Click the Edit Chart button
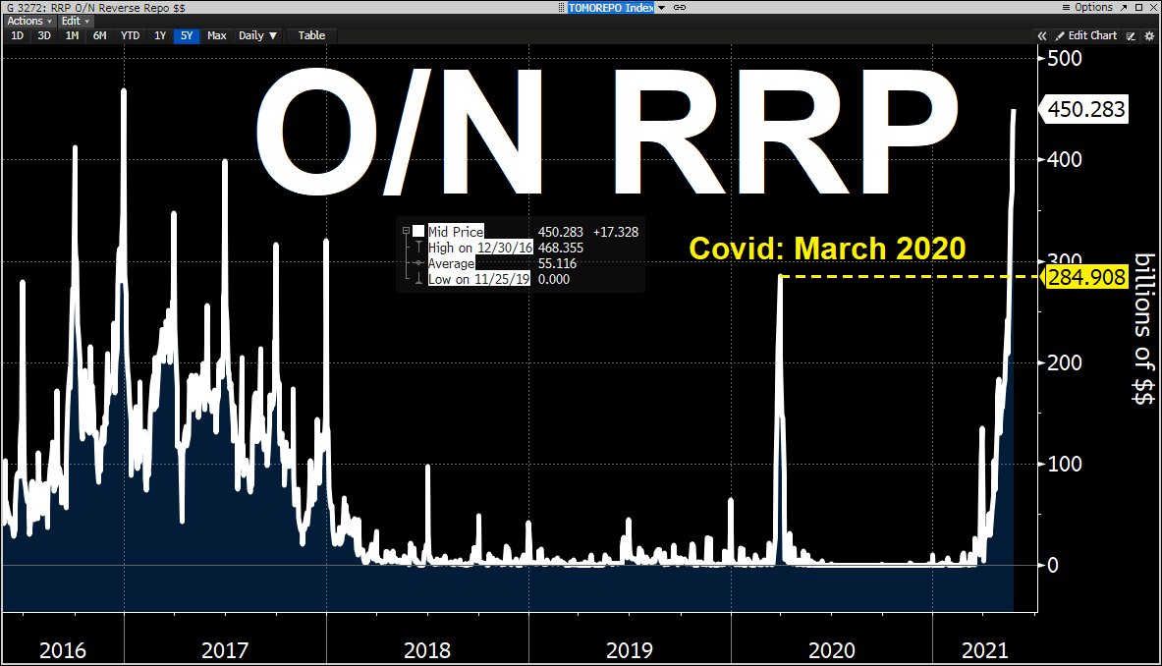 (x=1086, y=35)
